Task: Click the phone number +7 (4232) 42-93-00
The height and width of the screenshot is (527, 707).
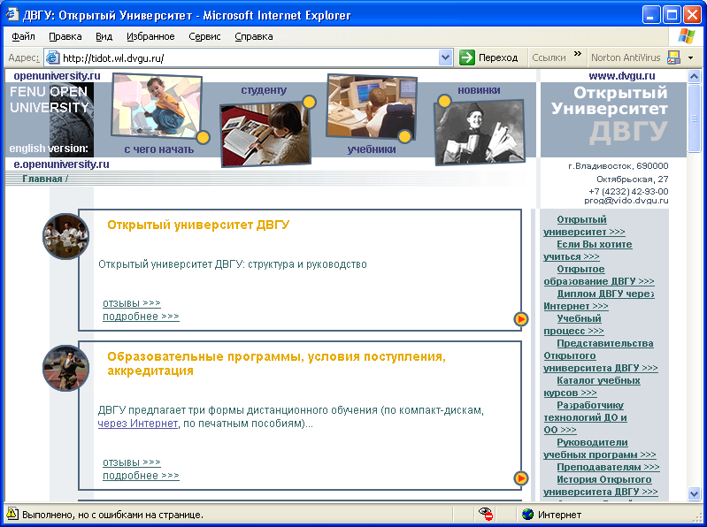Action: 628,191
